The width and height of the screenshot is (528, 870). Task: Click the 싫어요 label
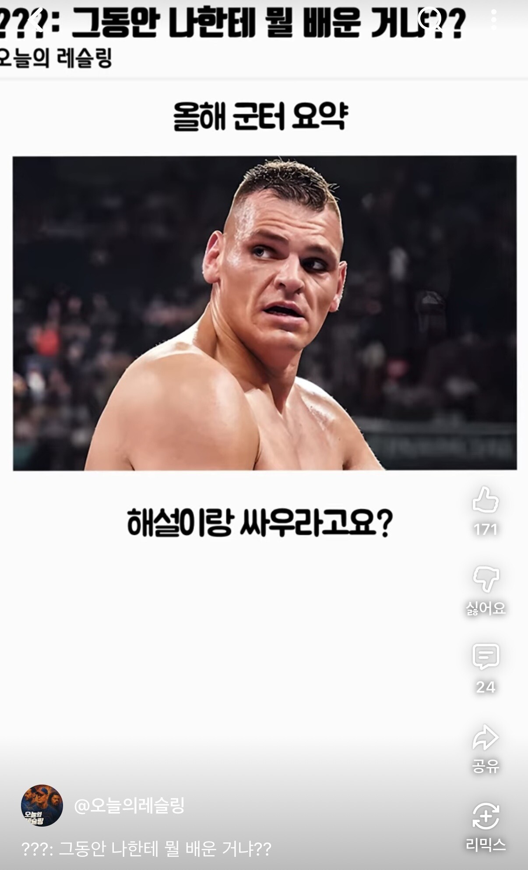[486, 608]
